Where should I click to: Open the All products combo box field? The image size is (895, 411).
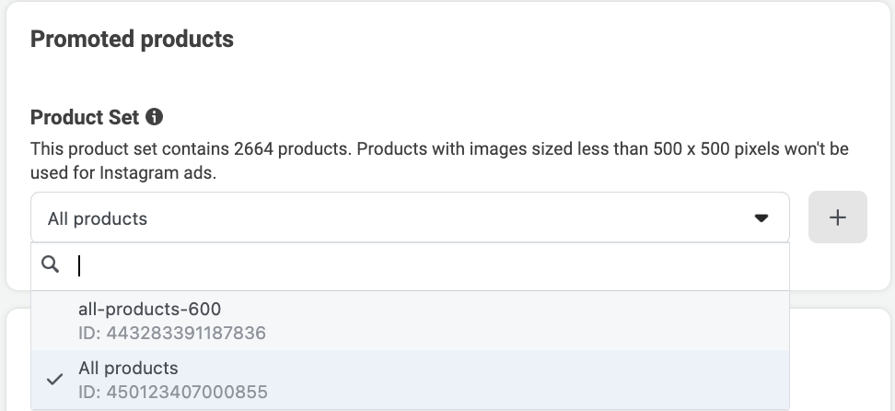point(410,217)
